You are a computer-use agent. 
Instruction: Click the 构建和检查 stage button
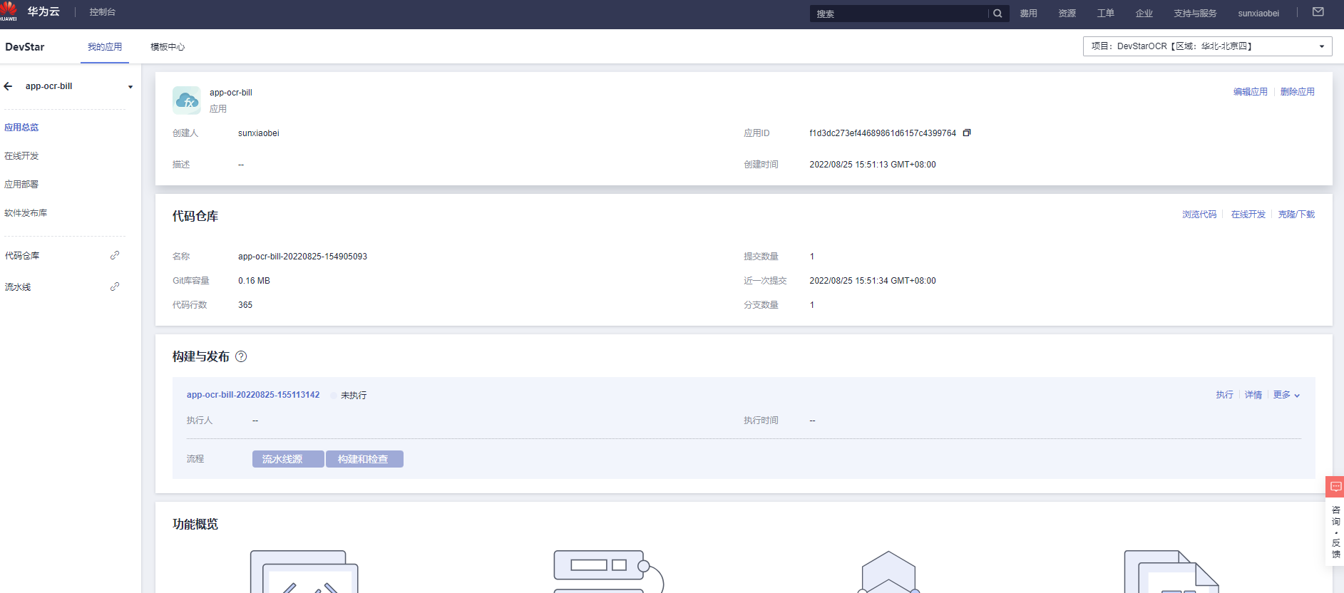coord(364,459)
